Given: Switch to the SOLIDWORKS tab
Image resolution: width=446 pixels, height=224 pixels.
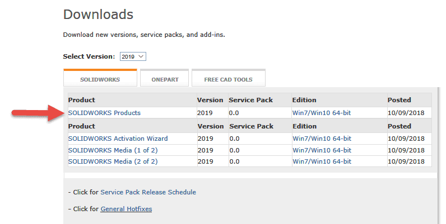Looking at the screenshot, I should [x=100, y=78].
